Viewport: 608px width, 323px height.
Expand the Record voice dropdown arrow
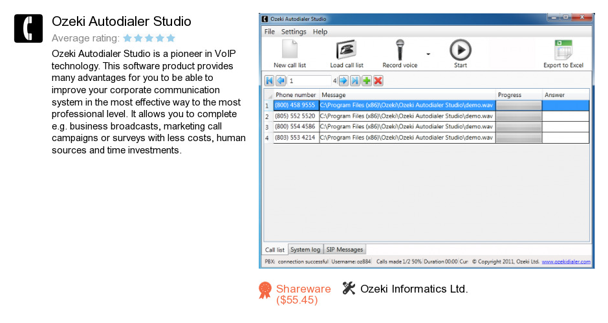[428, 54]
